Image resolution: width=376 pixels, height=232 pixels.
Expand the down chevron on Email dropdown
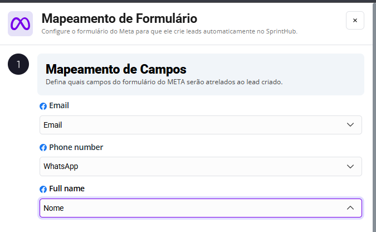click(x=350, y=125)
